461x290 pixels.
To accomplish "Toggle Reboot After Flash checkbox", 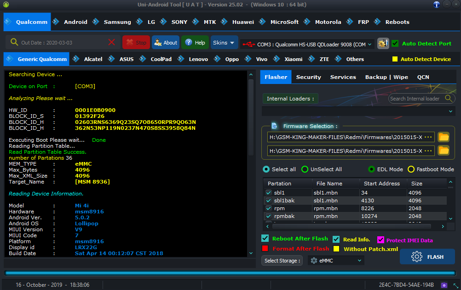I will (265, 238).
